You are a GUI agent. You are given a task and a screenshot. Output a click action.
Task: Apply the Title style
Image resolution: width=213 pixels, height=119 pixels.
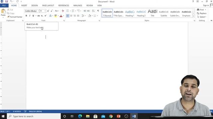coord(152,13)
